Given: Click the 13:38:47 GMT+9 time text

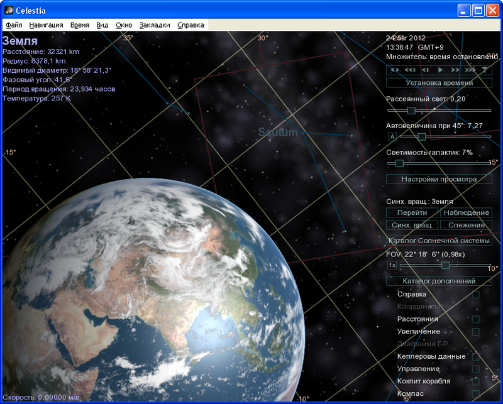Looking at the screenshot, I should 415,48.
